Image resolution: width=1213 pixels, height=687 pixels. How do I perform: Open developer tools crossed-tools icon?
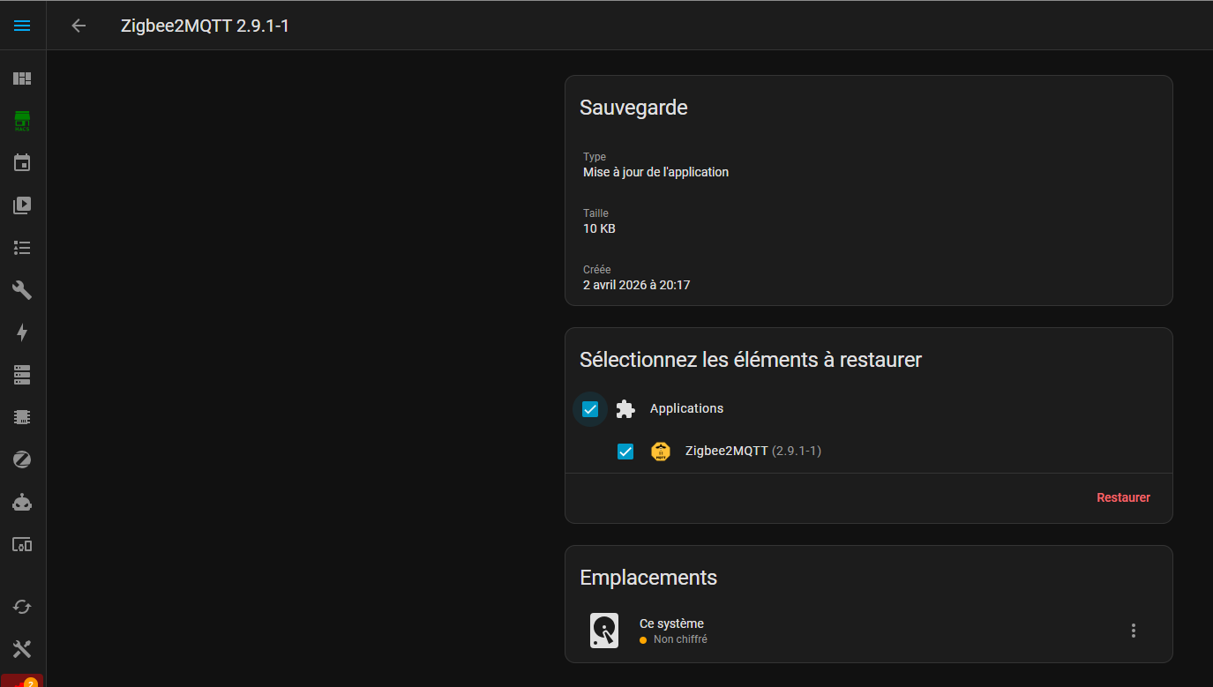[22, 649]
